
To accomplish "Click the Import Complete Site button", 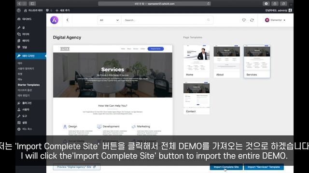I will pyautogui.click(x=226, y=167).
